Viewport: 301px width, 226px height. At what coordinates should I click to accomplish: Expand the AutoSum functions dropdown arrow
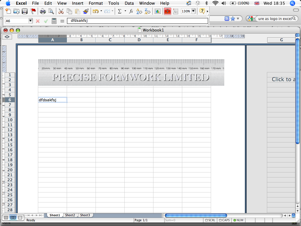coord(125,11)
